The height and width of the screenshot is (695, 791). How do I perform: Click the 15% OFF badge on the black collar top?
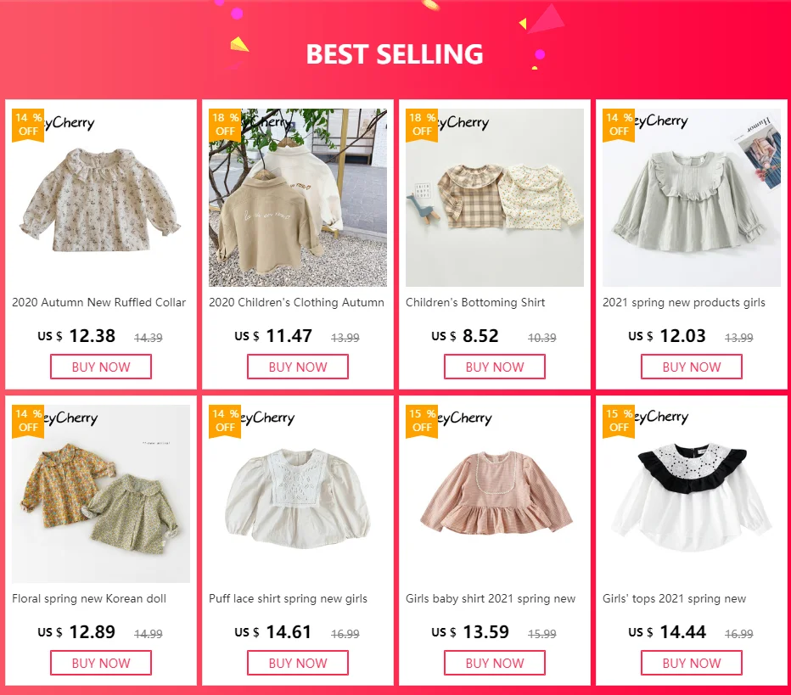click(619, 421)
